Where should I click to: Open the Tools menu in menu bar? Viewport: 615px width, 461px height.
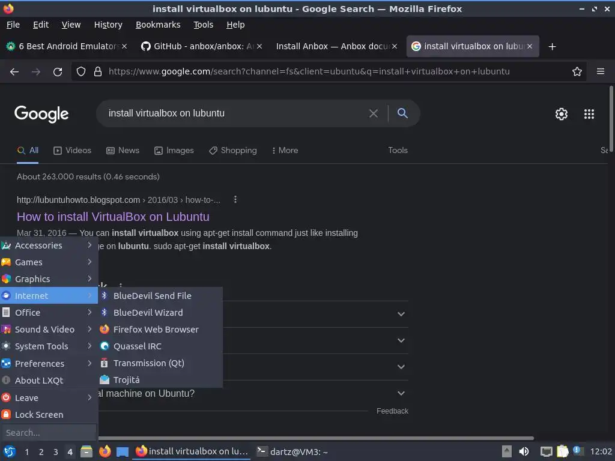[203, 25]
